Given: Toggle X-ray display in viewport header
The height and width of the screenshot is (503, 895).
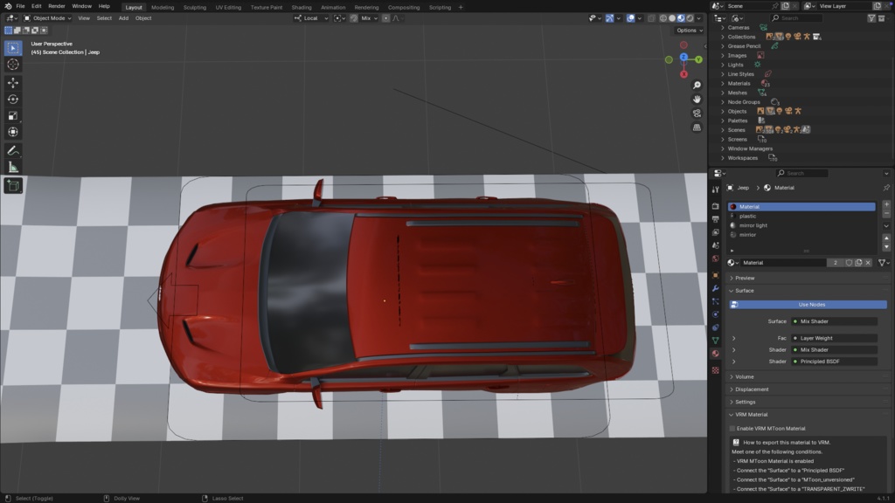Looking at the screenshot, I should click(x=651, y=18).
